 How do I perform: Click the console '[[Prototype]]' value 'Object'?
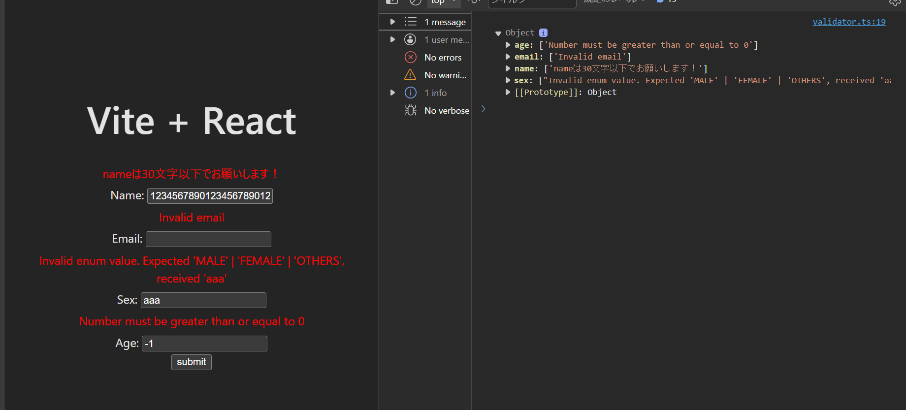click(602, 92)
